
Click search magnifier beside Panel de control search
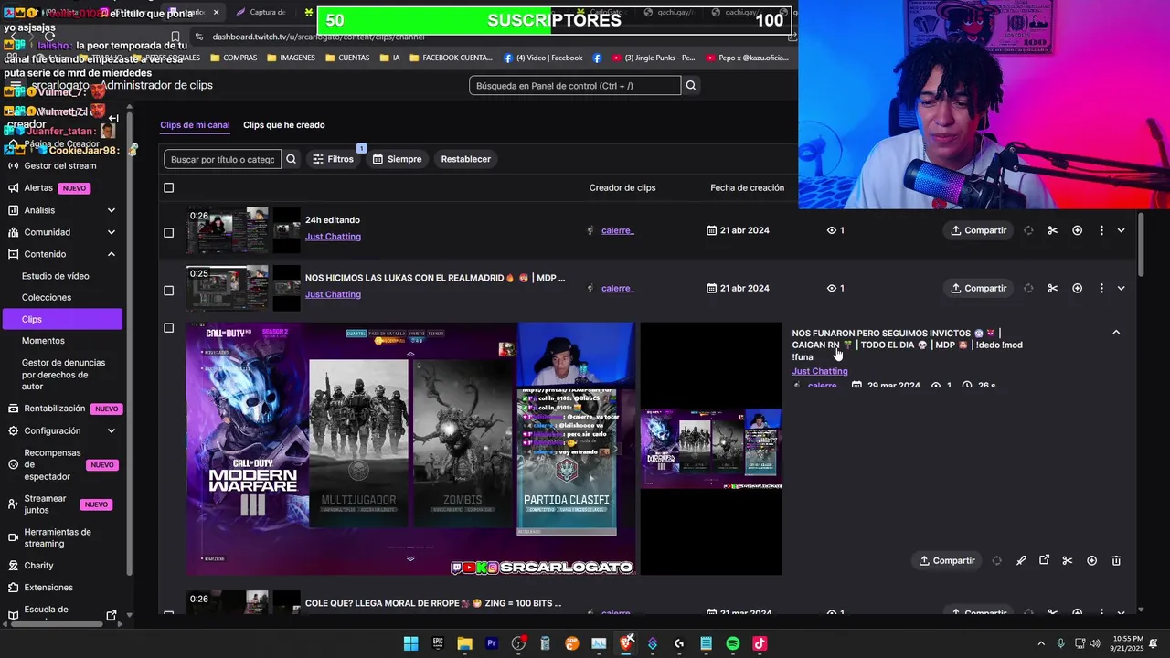(691, 85)
